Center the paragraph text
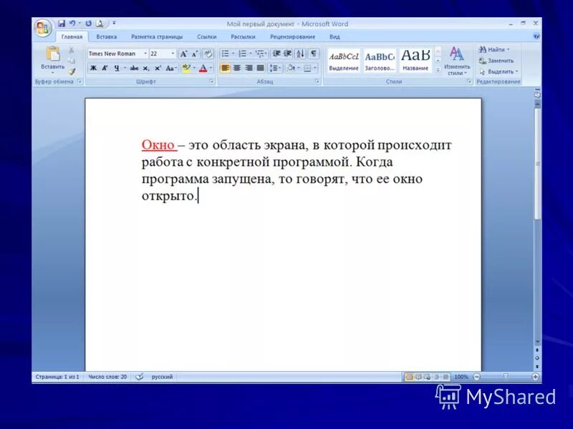Screen dimensions: 573x429 237,68
